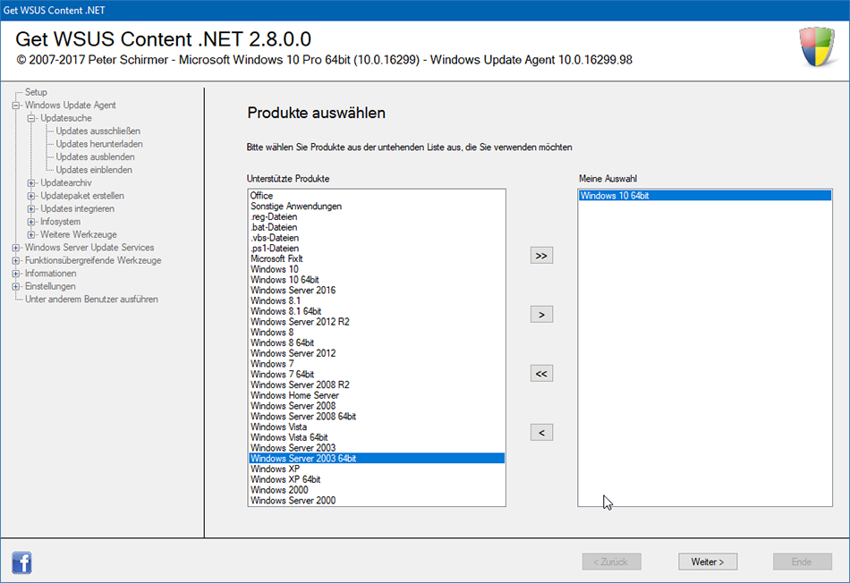Click the Weiter > button
This screenshot has width=850, height=583.
point(708,562)
